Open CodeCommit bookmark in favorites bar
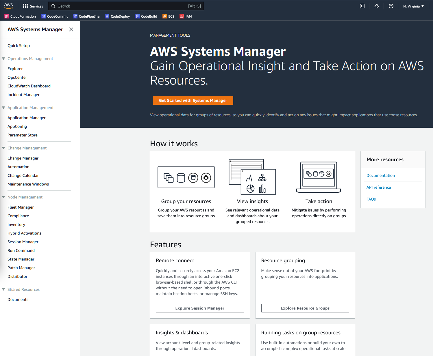The height and width of the screenshot is (356, 433). 54,16
